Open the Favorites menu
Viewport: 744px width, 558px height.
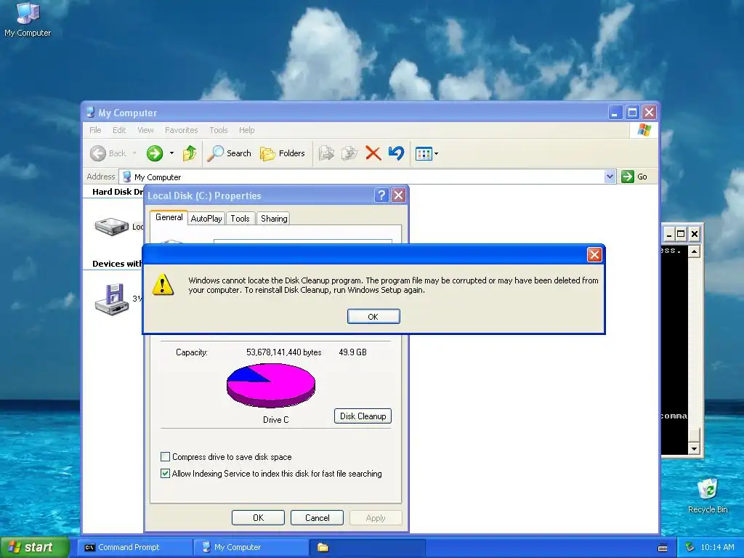click(181, 130)
